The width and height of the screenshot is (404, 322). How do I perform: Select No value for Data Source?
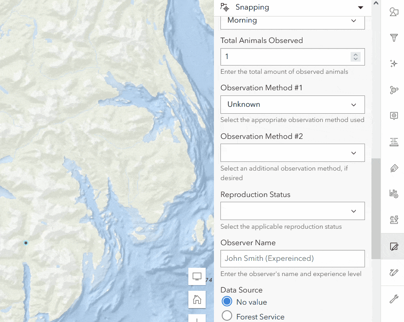click(227, 302)
